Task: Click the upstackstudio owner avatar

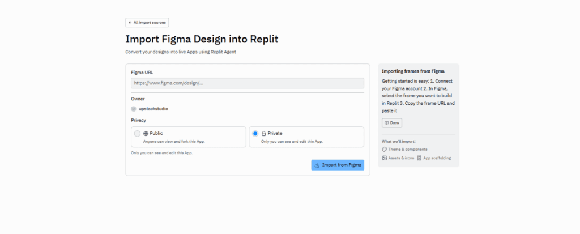Action: point(134,109)
